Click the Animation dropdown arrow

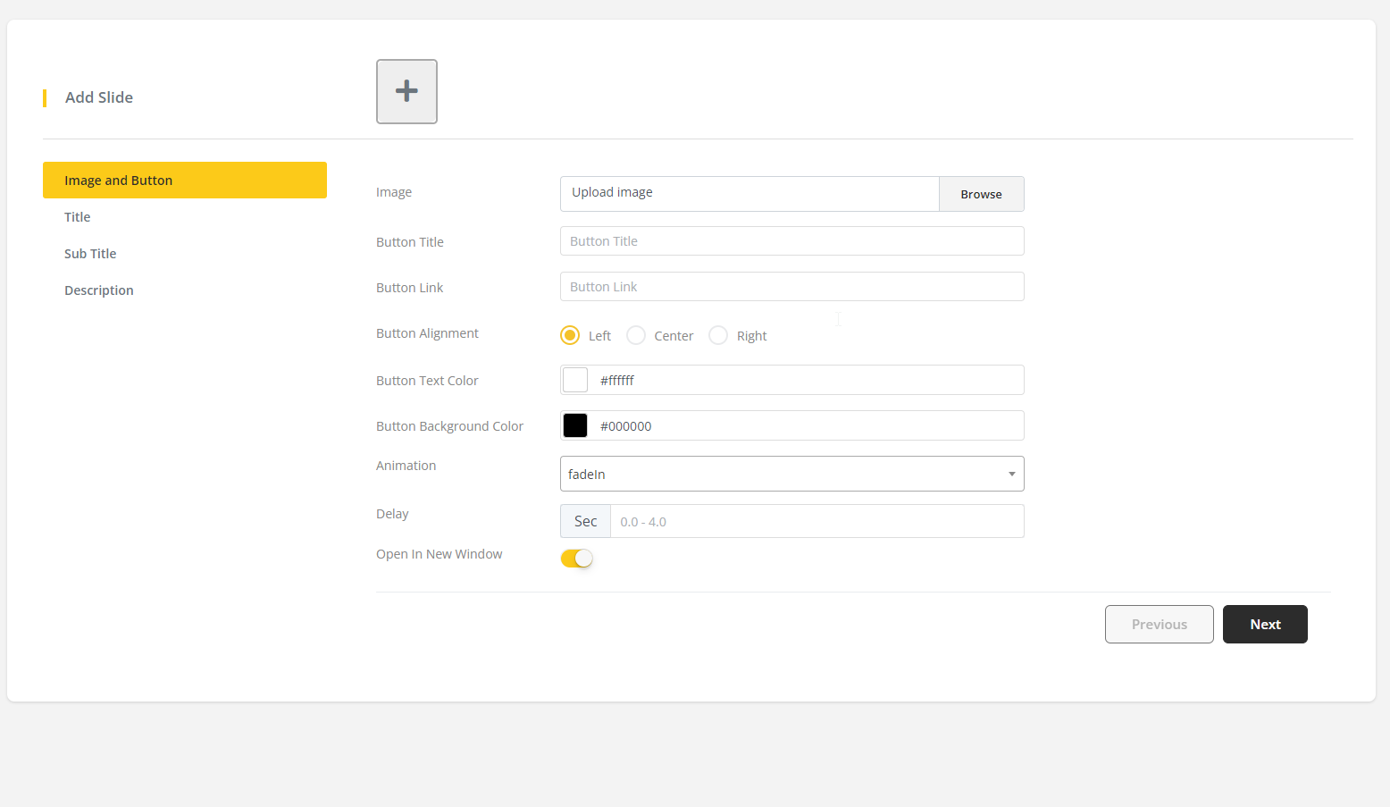[1011, 474]
